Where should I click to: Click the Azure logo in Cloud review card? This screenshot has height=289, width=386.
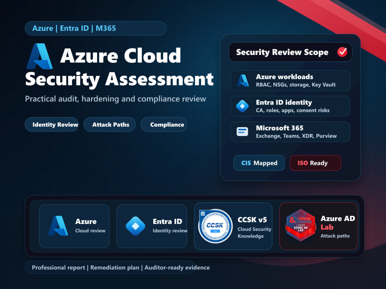58,226
